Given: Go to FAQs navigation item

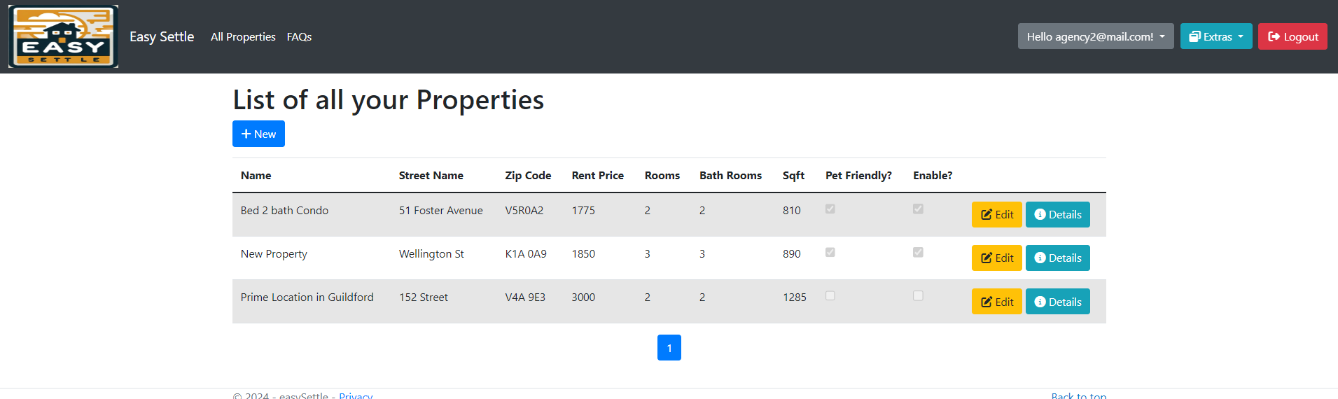Looking at the screenshot, I should point(299,37).
